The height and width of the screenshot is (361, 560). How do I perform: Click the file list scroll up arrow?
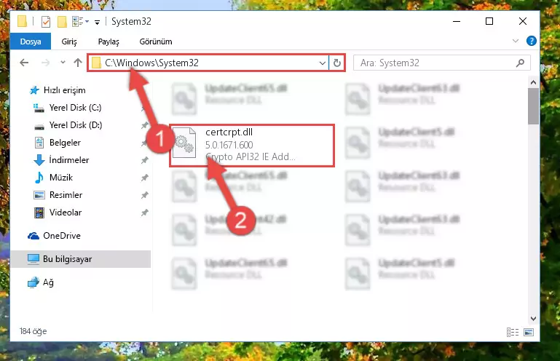[533, 82]
